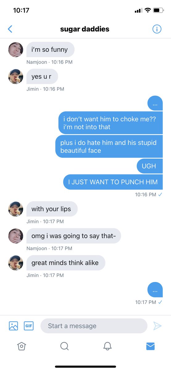Tap the back arrow in the header
Viewport: 171px width, 371px height.
(x=10, y=29)
